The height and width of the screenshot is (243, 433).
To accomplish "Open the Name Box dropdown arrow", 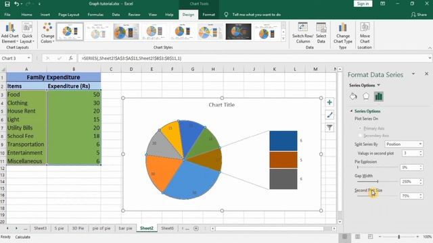I will [x=28, y=58].
